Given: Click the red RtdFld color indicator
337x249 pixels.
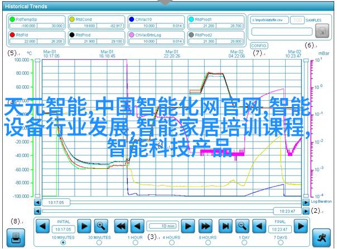Looking at the screenshot, I should pyautogui.click(x=12, y=35).
